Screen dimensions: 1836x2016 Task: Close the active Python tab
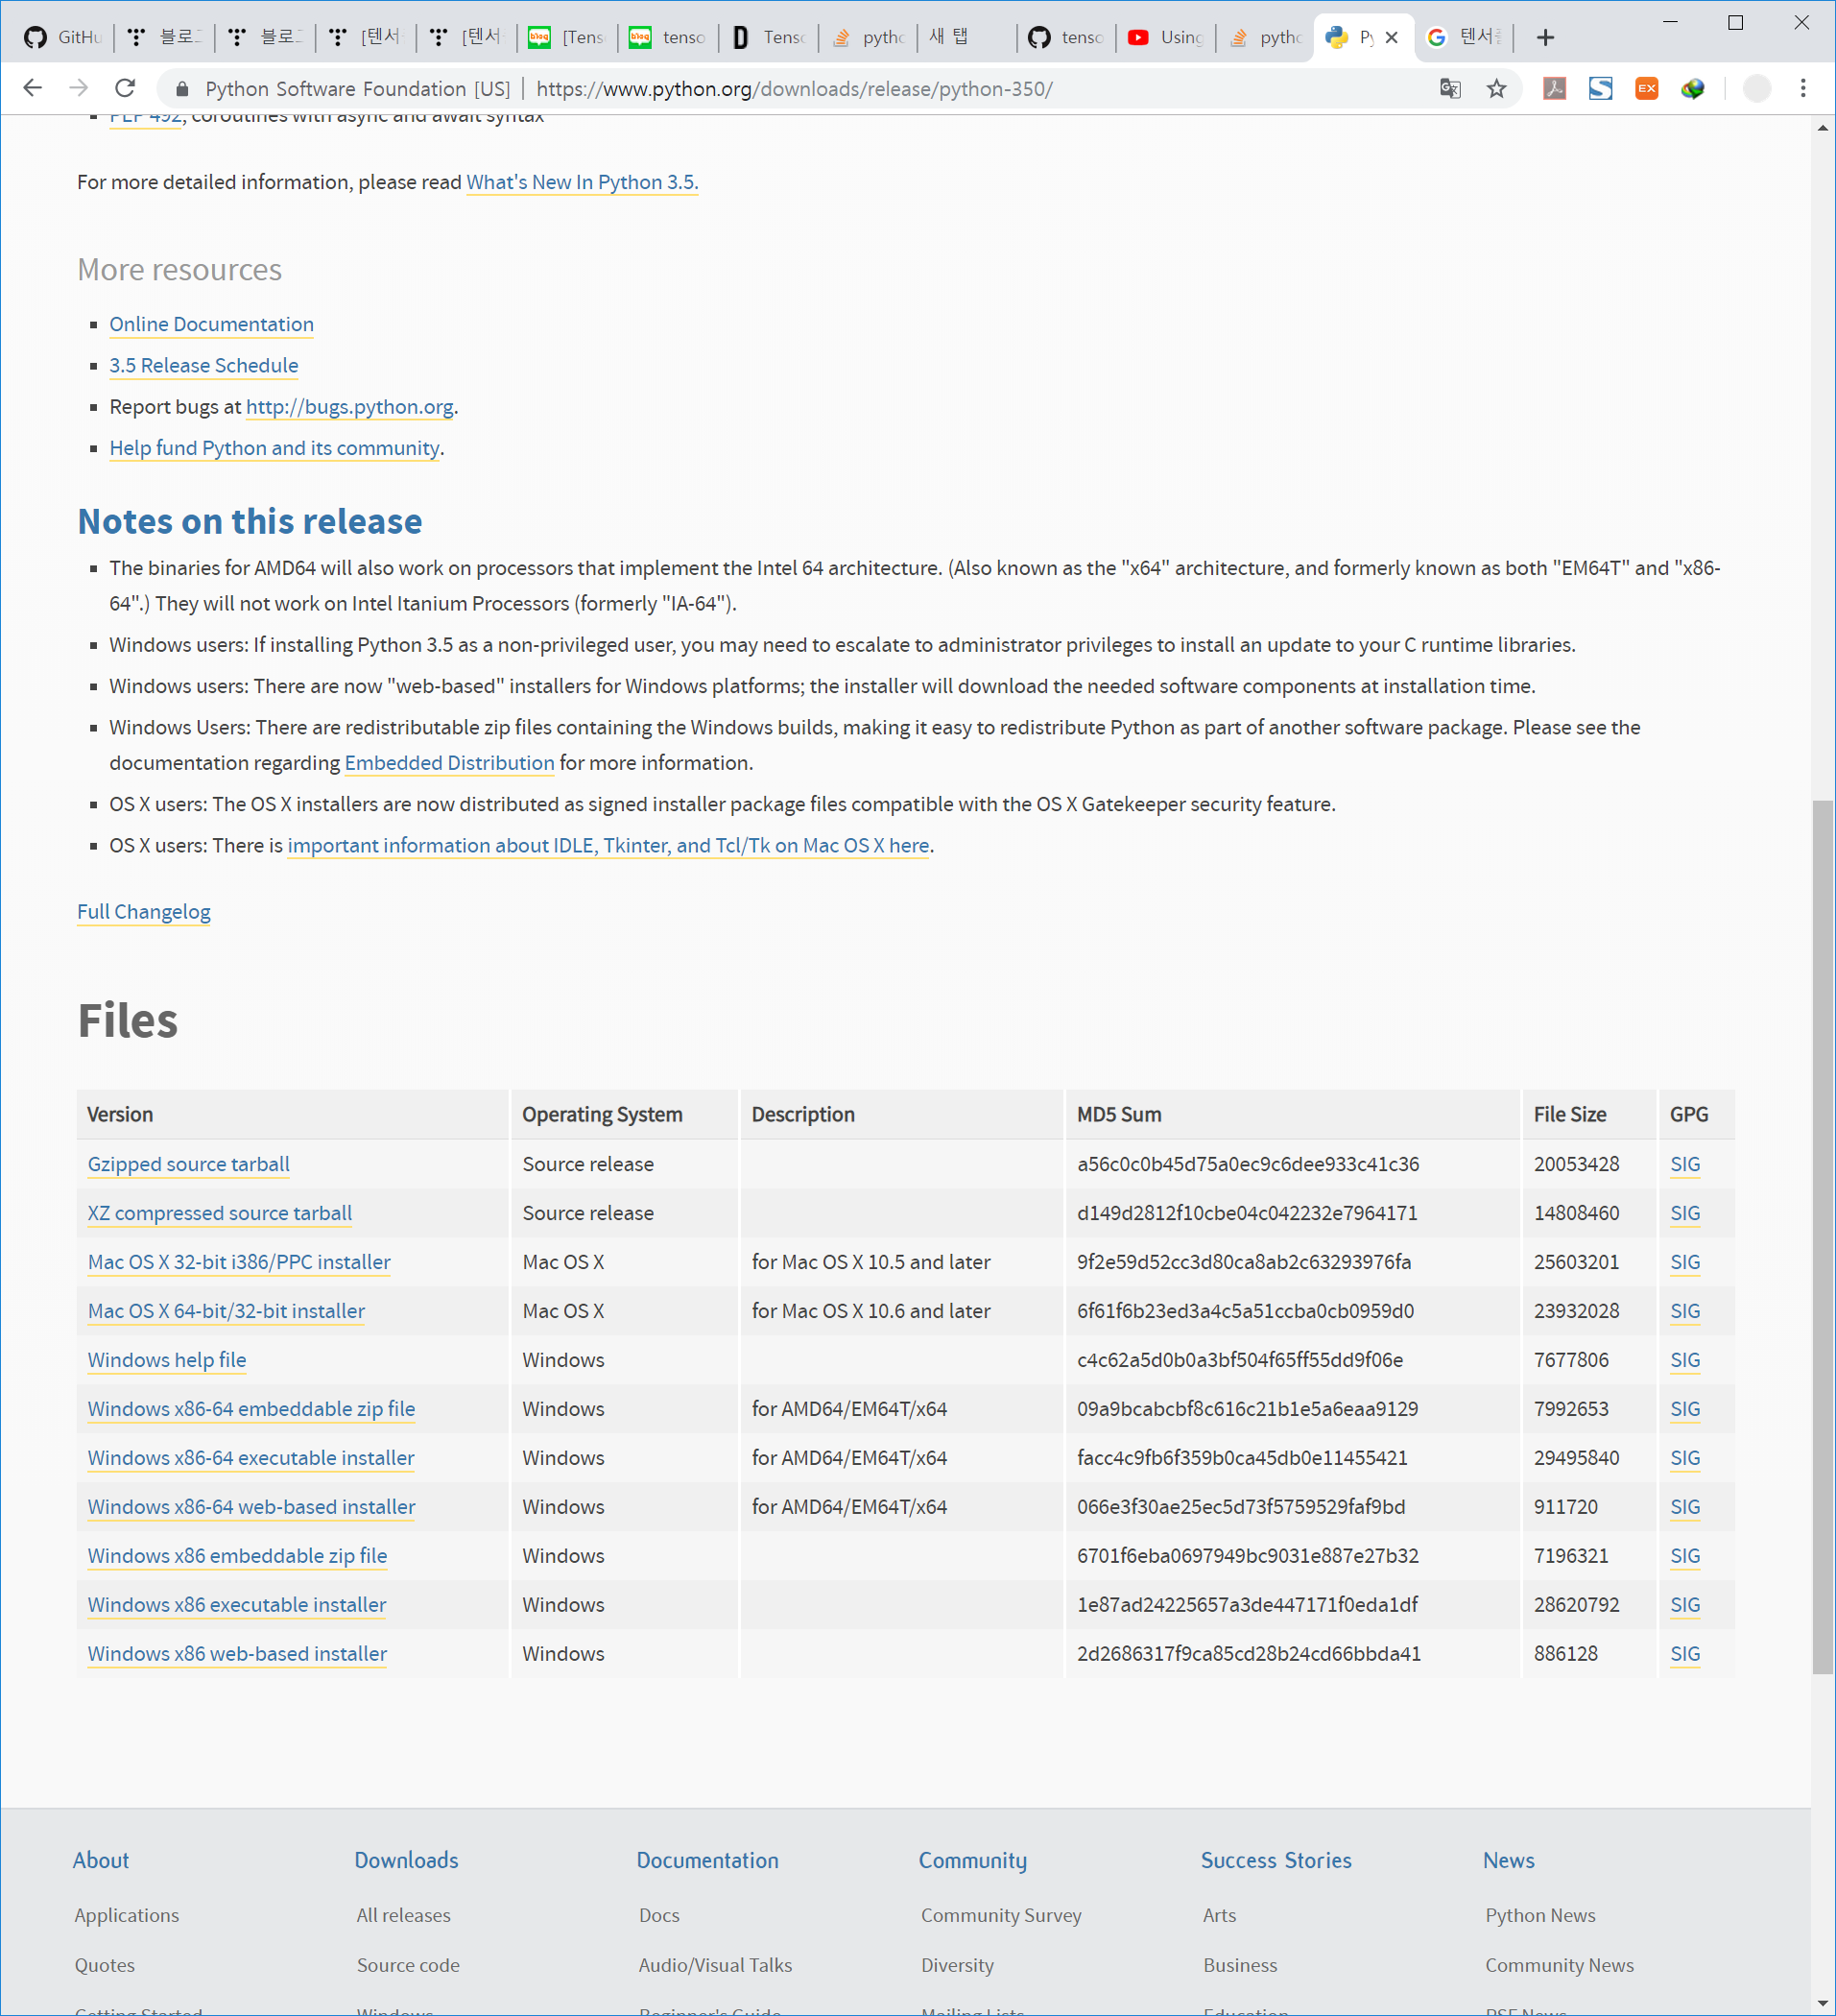tap(1391, 37)
